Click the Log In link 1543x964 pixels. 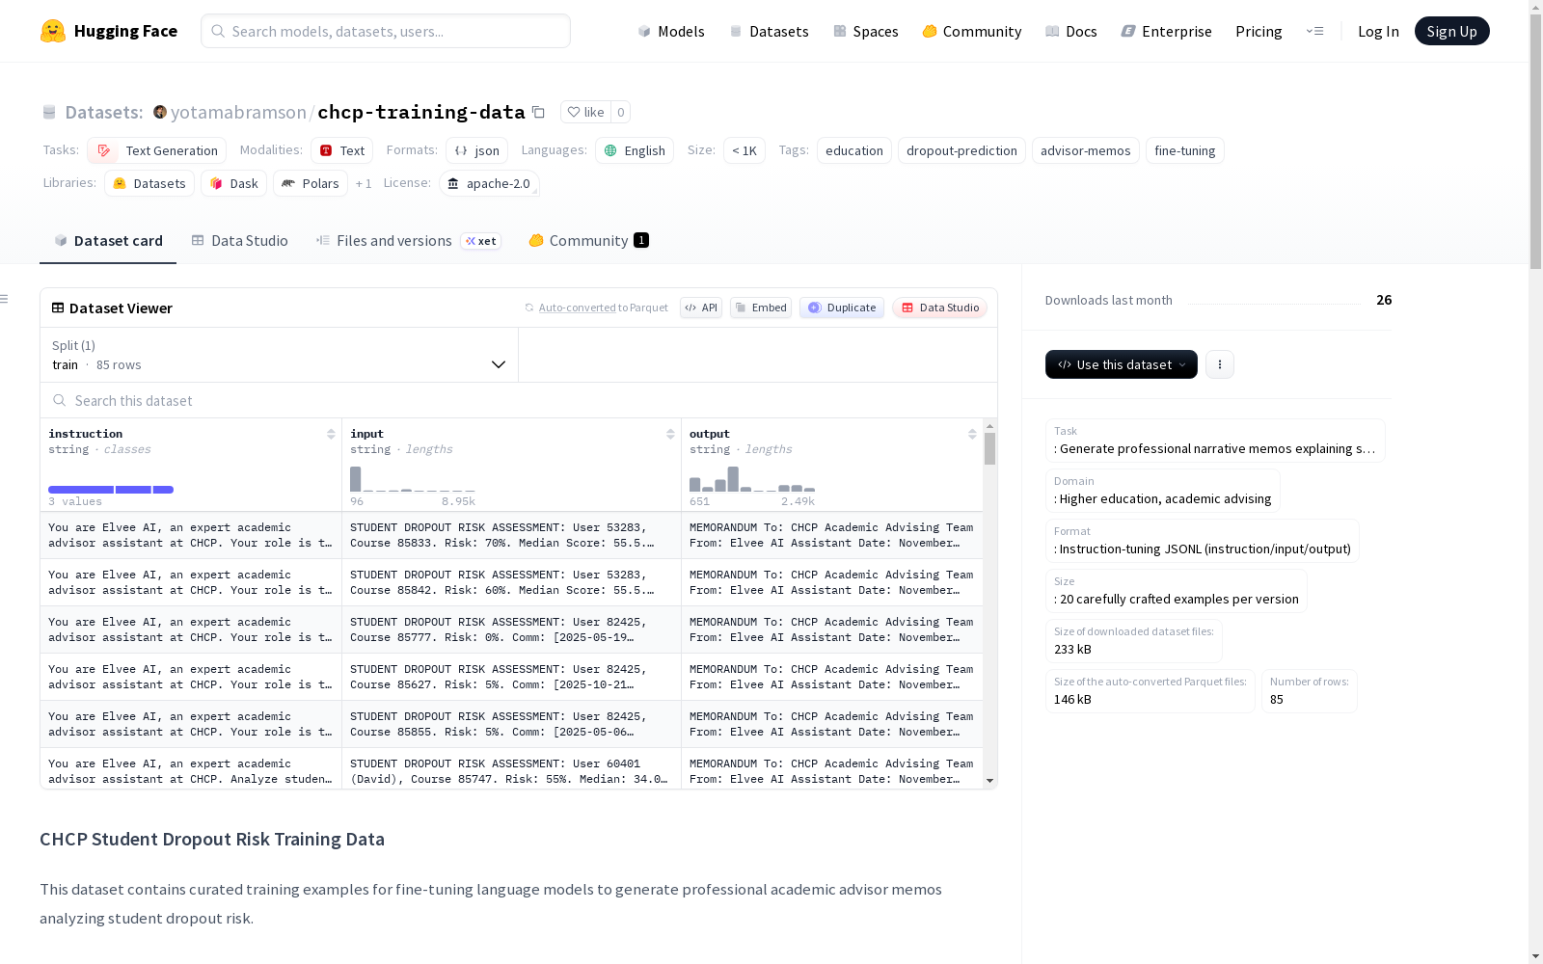click(x=1378, y=31)
